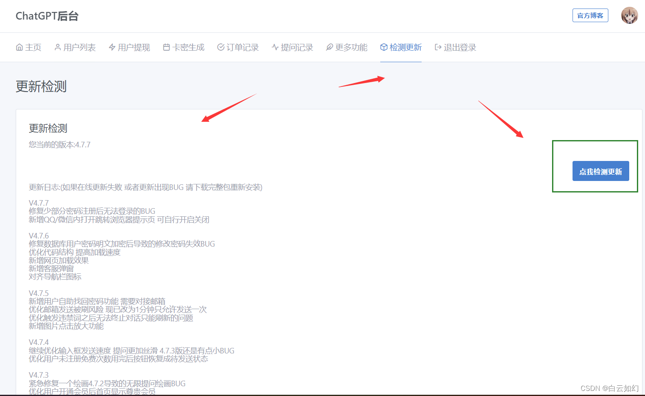
Task: Click the 更新检测 card title above version text
Action: 48,129
